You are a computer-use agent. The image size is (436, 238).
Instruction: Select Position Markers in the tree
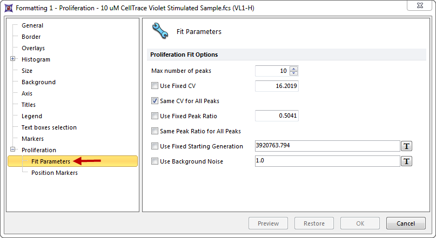click(x=54, y=173)
